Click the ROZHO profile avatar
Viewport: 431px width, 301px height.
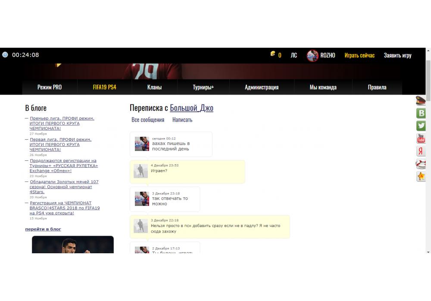click(x=312, y=55)
